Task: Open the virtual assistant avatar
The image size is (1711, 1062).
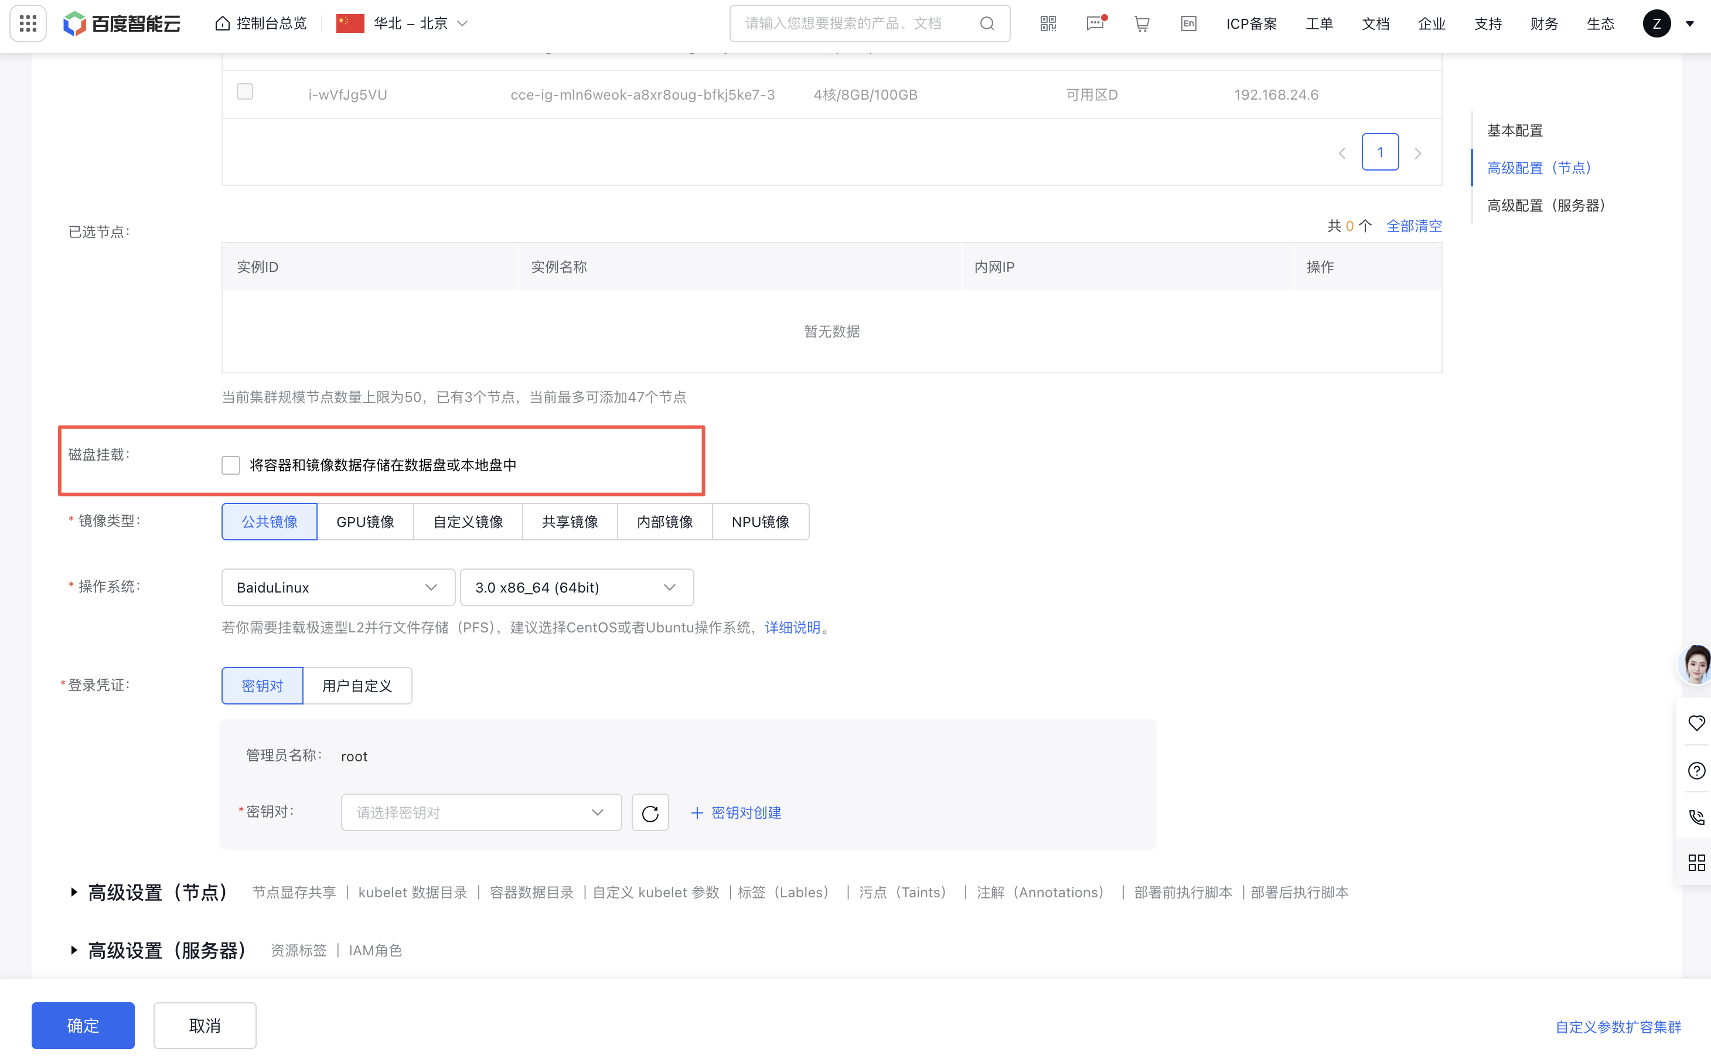Action: tap(1695, 665)
